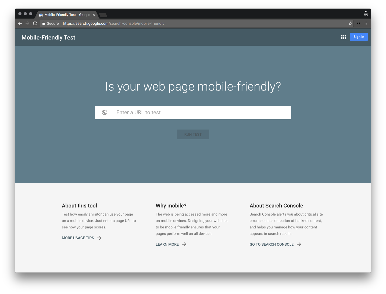Viewport: 386px width, 294px height.
Task: Click the browser forward arrow
Action: (27, 23)
